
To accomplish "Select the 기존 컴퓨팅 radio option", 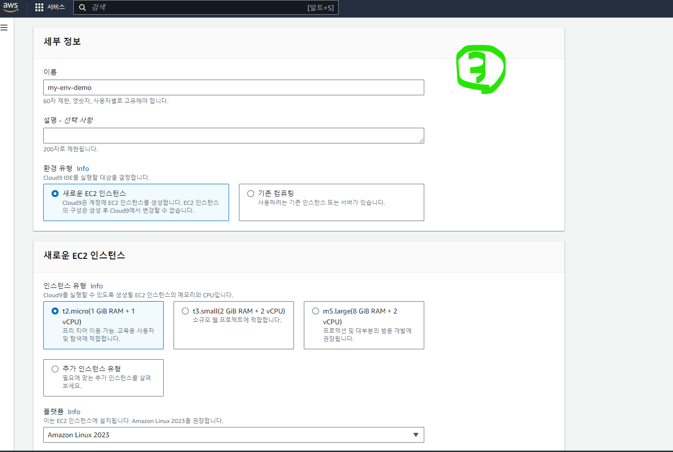I will [251, 194].
